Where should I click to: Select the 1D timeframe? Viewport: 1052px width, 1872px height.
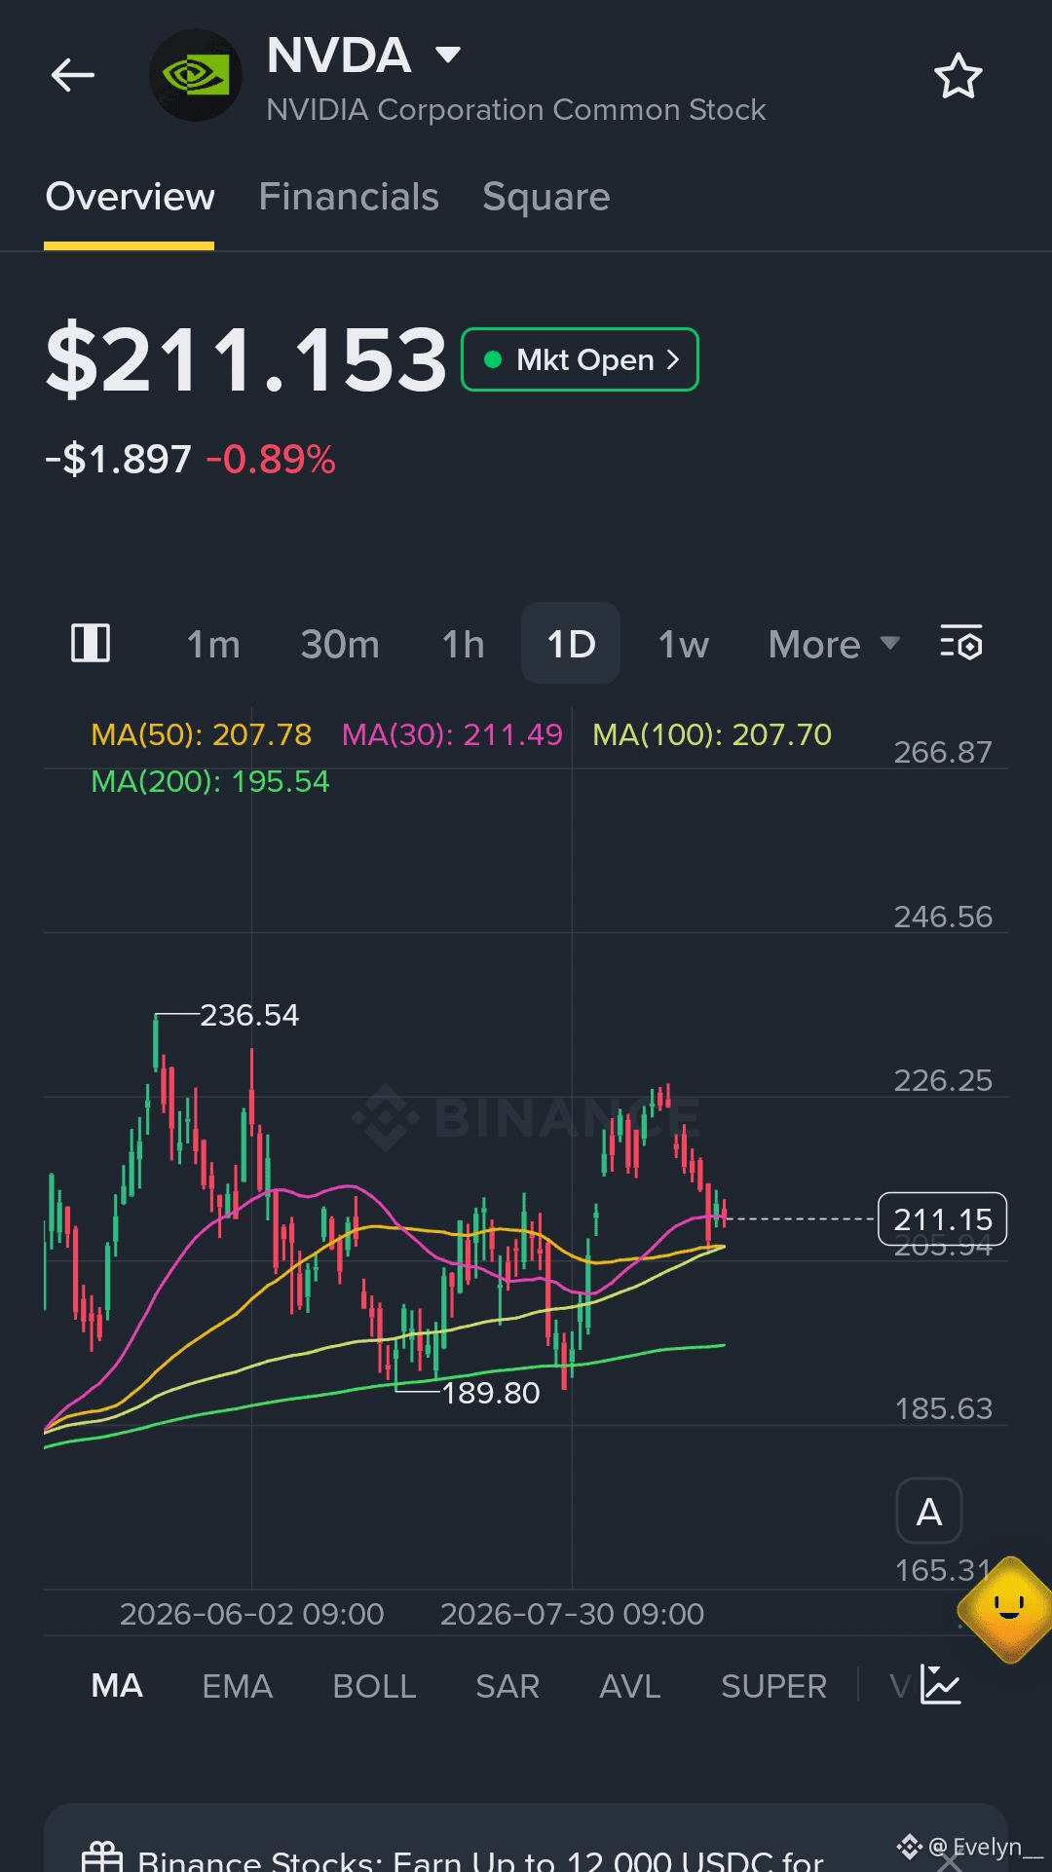[x=571, y=644]
